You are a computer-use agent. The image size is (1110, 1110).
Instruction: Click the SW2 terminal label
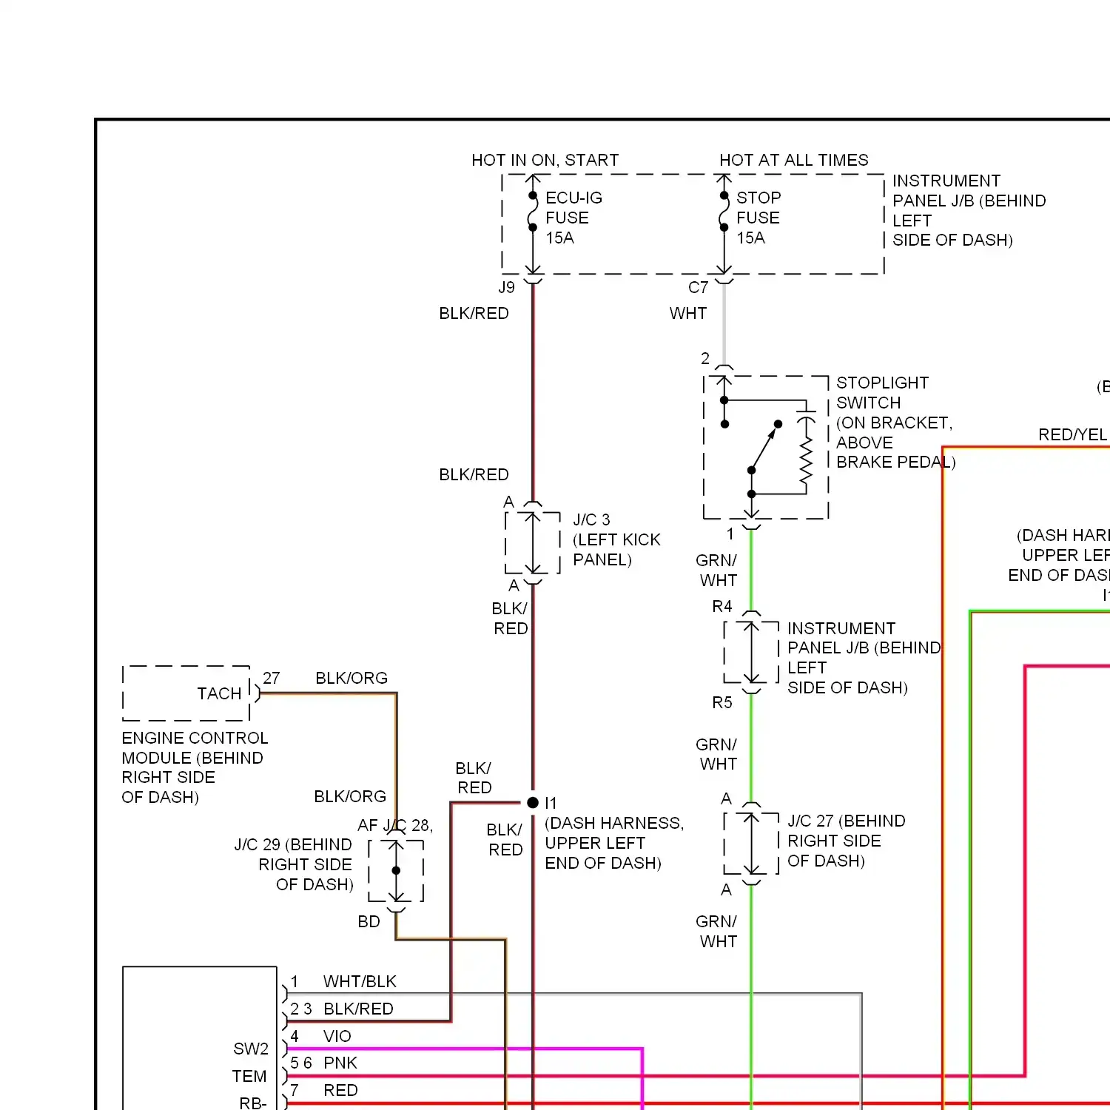point(251,1049)
